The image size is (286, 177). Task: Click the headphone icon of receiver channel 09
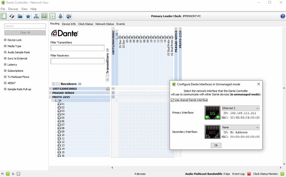click(x=59, y=132)
